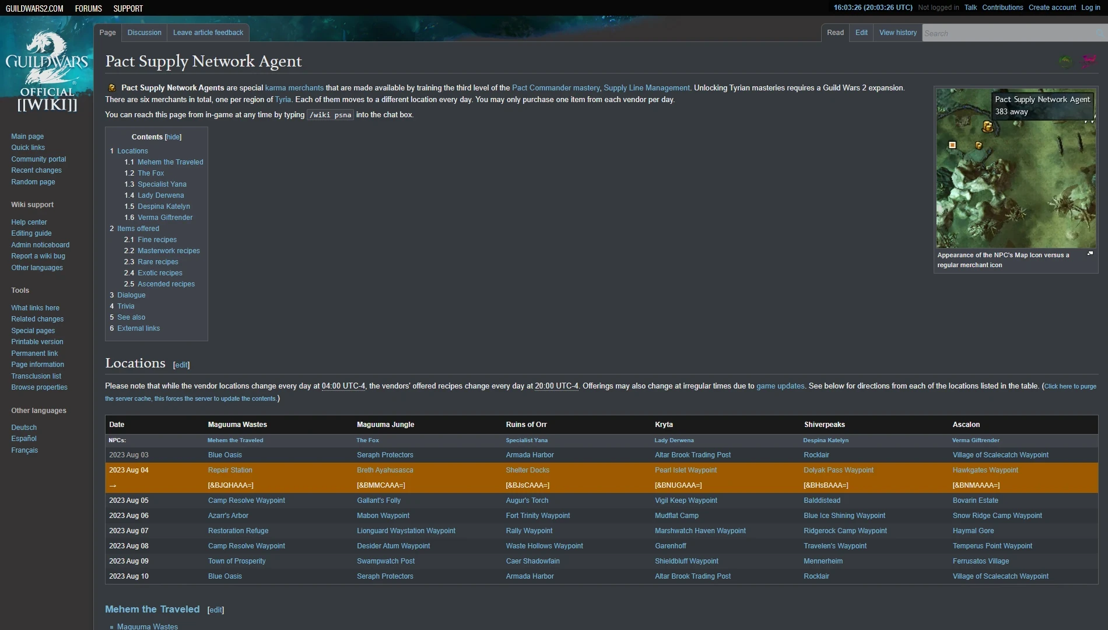Click edit next to Mehem the Traveled heading

(216, 610)
